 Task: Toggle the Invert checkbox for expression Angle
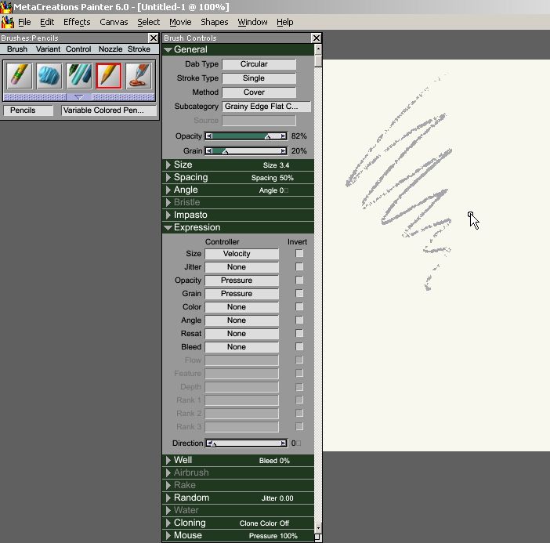coord(299,320)
